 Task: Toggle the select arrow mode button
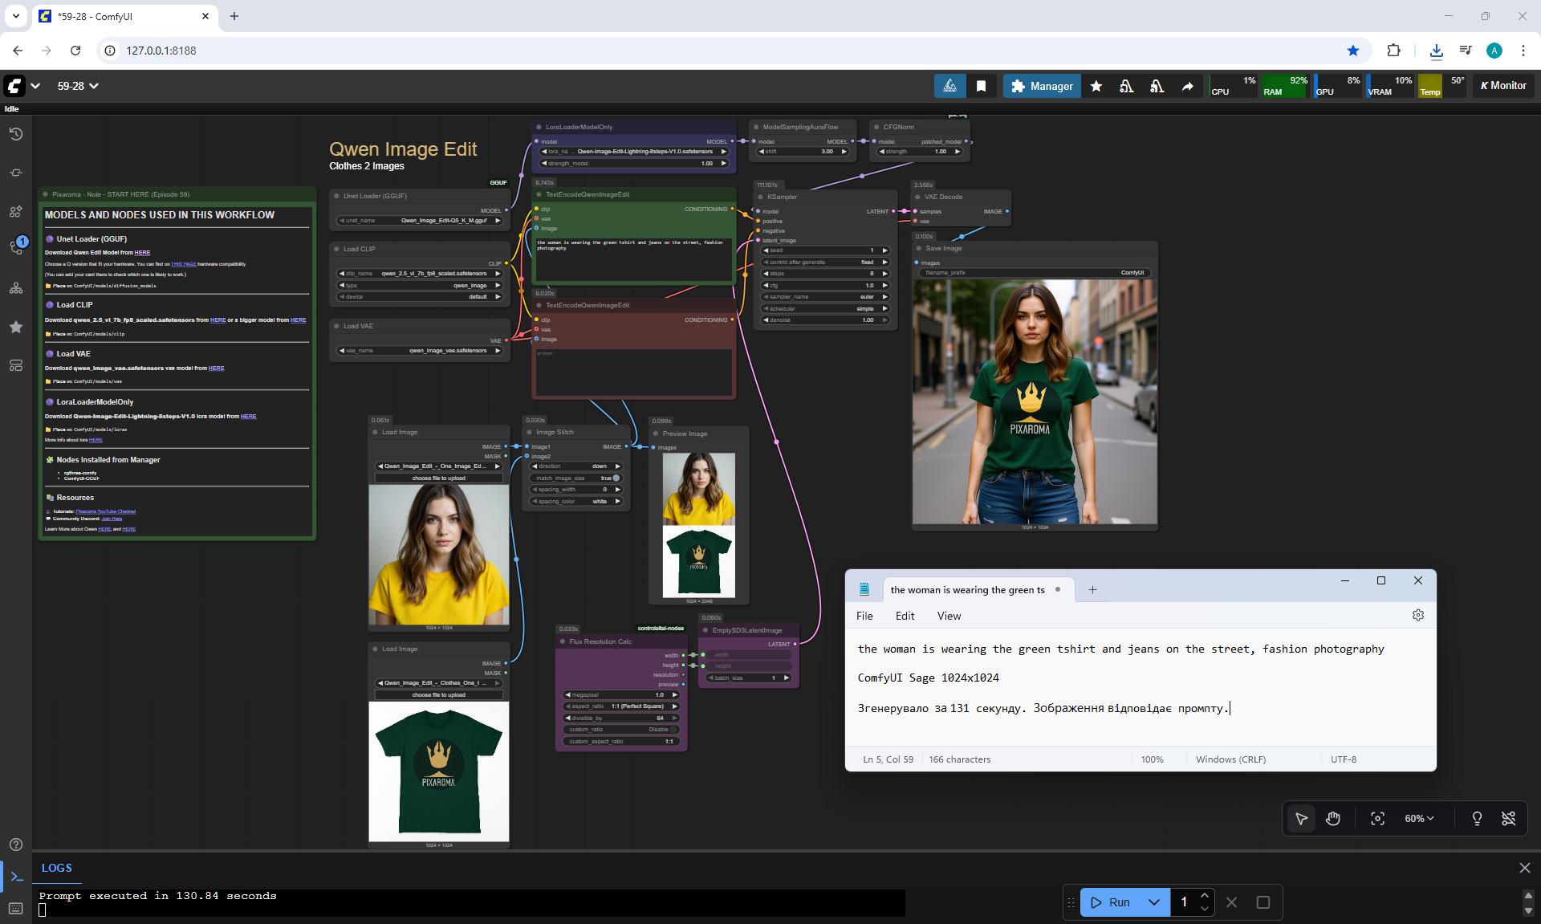click(1301, 819)
